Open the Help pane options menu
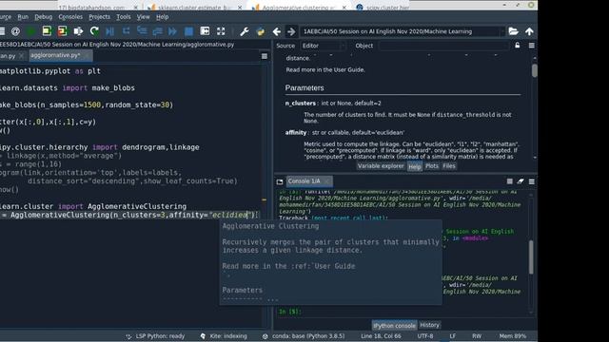The height and width of the screenshot is (342, 609). tap(531, 46)
